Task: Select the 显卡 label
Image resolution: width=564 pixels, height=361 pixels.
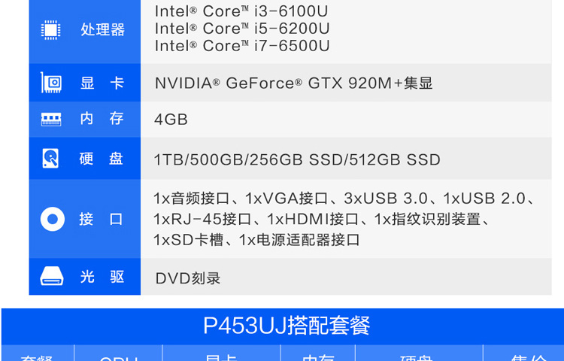Action: click(x=102, y=83)
